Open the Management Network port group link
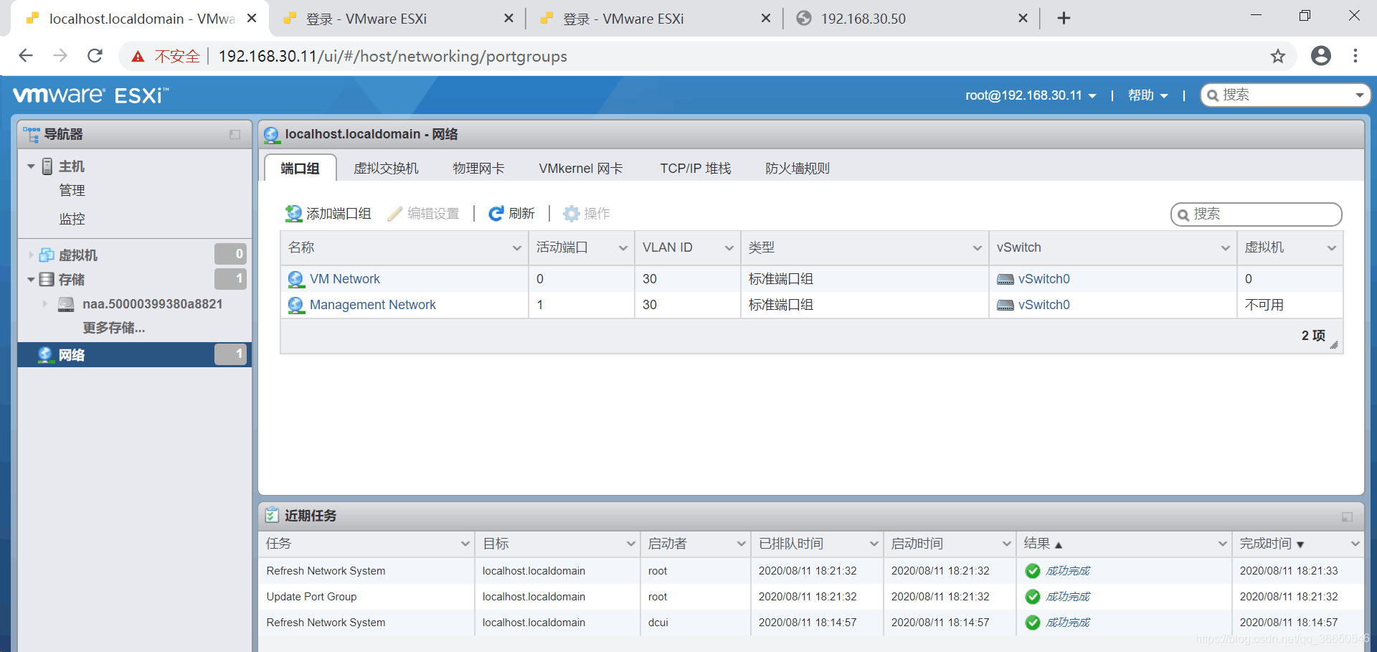Image resolution: width=1377 pixels, height=652 pixels. (x=373, y=305)
